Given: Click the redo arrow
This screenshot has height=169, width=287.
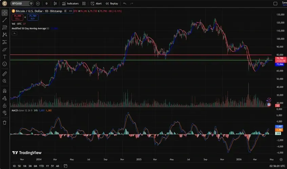Looking at the screenshot, I should [x=132, y=3].
